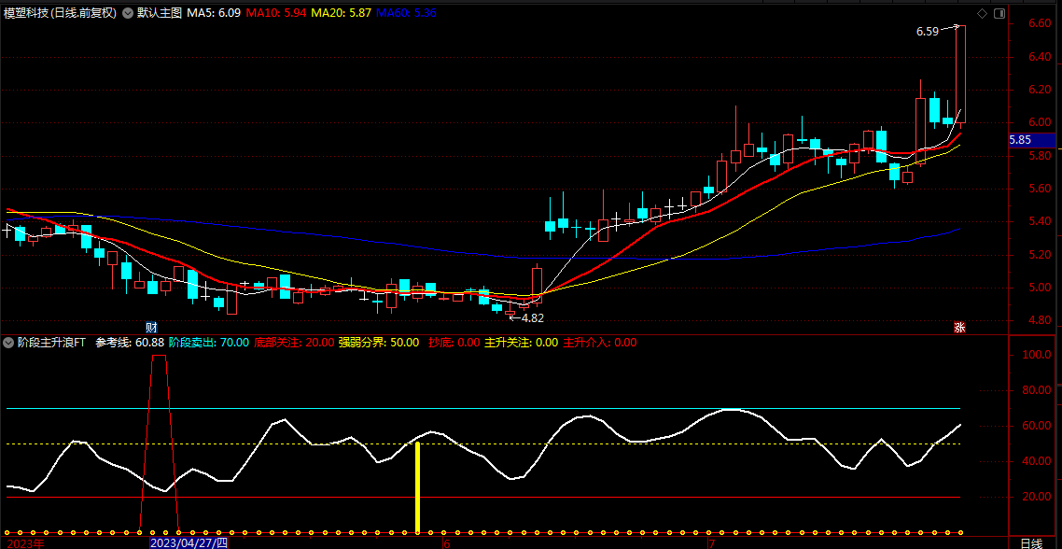Click the 抄底: 0.00 label
Image resolution: width=1062 pixels, height=549 pixels.
click(x=454, y=343)
